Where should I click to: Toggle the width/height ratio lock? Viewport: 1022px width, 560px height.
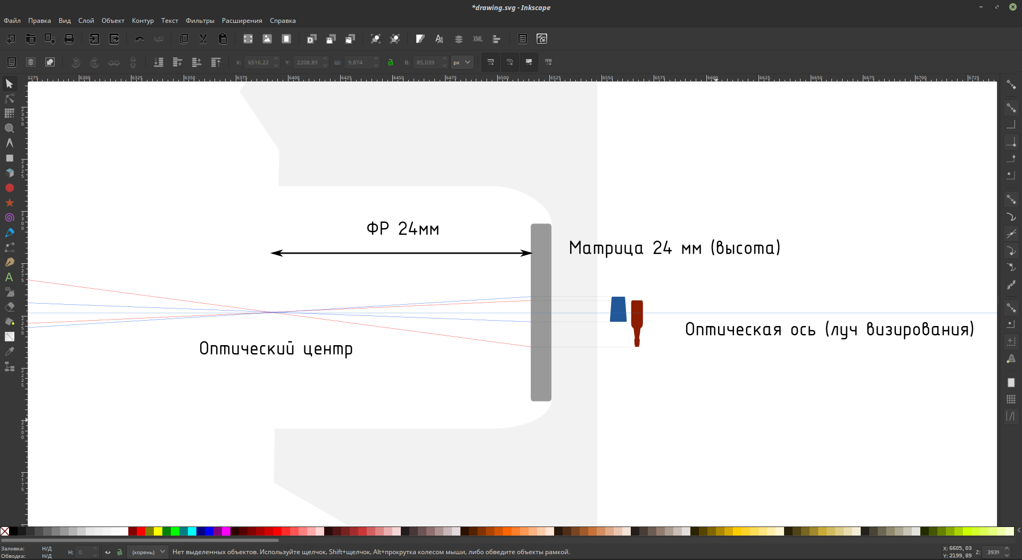[x=390, y=62]
